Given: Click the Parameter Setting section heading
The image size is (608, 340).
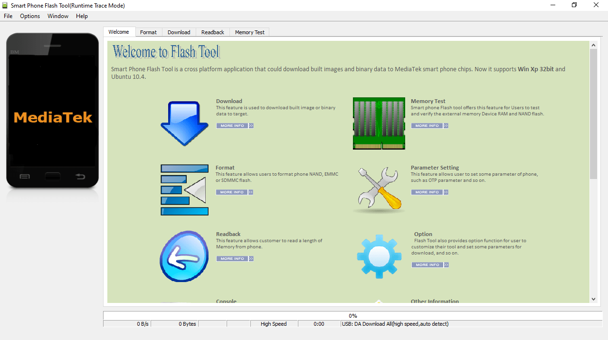Looking at the screenshot, I should (435, 168).
